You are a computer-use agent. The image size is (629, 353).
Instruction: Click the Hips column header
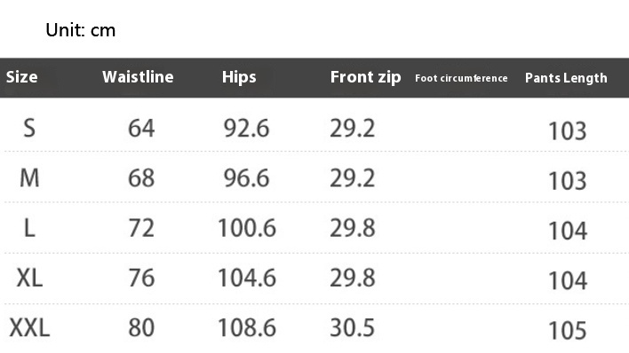239,77
